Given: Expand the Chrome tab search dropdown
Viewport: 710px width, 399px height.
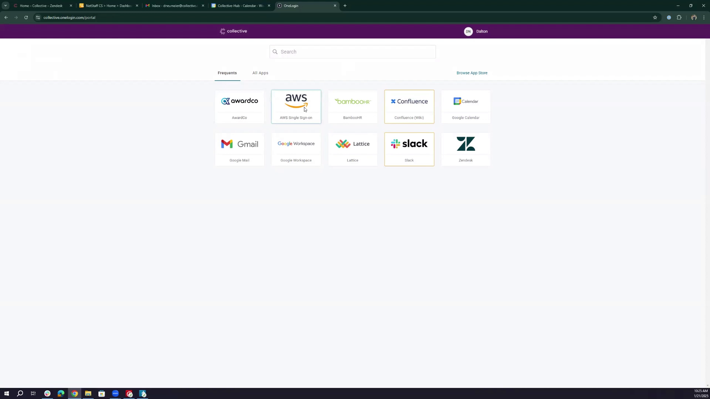Looking at the screenshot, I should coord(5,6).
